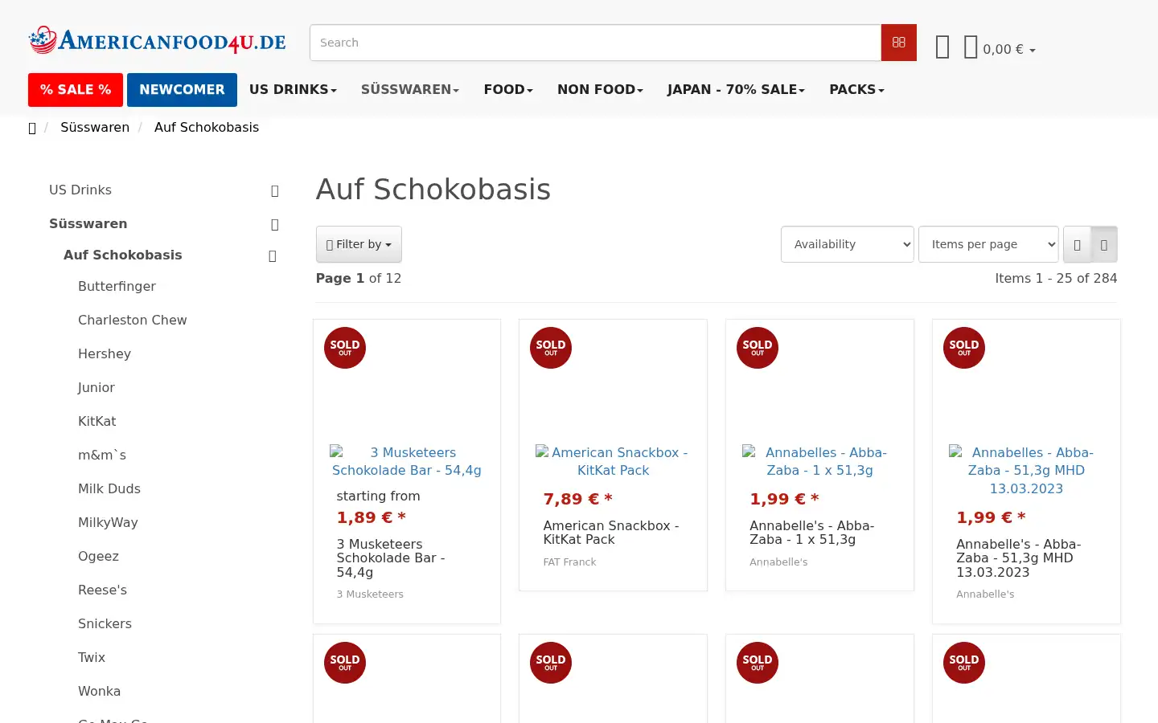Open the Reese's category

pos(103,590)
